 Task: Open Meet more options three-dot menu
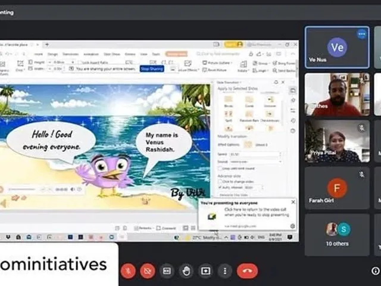(x=225, y=271)
